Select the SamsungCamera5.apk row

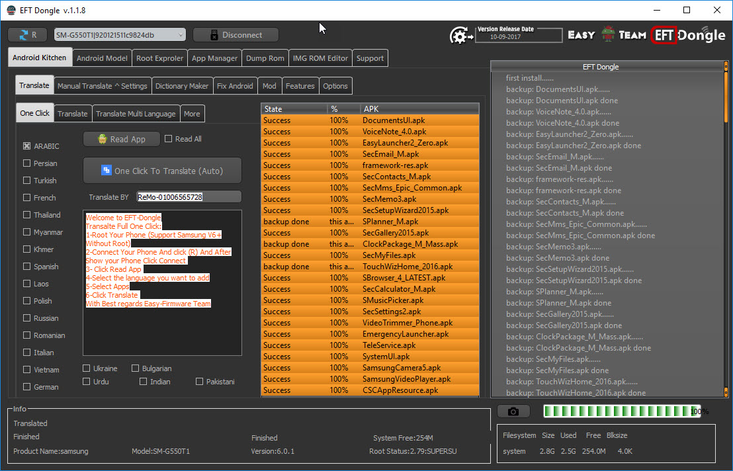(x=370, y=367)
